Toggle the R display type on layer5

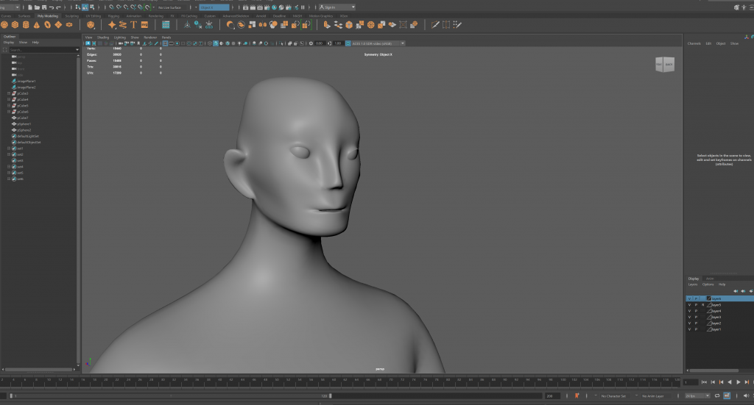coord(702,305)
